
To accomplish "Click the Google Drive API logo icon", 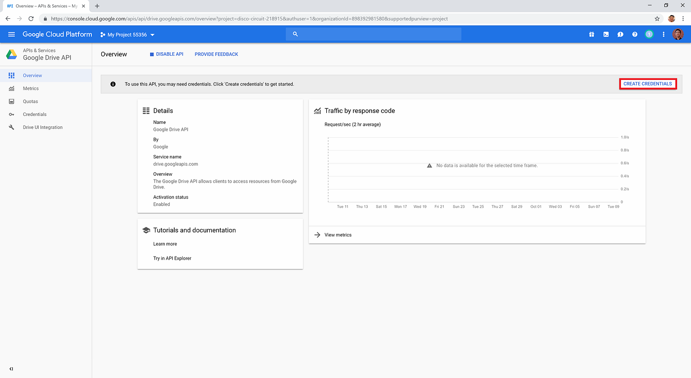I will pos(11,53).
